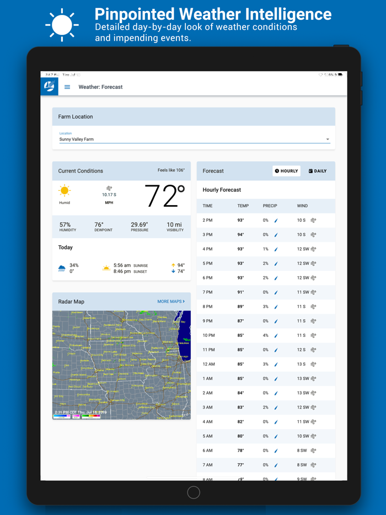Image resolution: width=386 pixels, height=515 pixels.
Task: Click the 6 PM hourly row time
Action: coord(208,278)
